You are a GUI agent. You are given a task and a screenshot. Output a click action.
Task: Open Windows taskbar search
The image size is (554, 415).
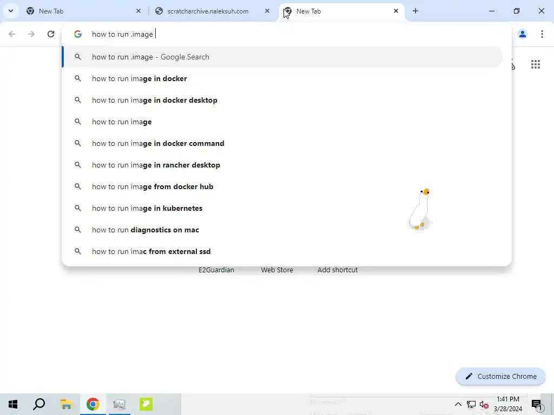[39, 404]
